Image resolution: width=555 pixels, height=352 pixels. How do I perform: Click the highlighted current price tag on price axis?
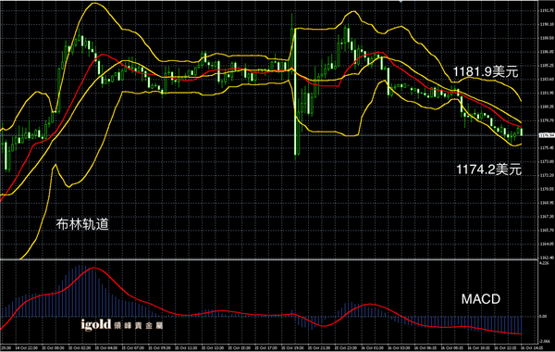click(547, 135)
